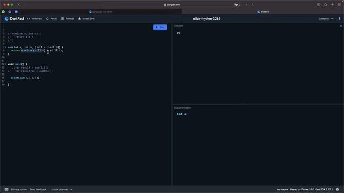Collapse the sum function fold arrow

click(x=6, y=47)
